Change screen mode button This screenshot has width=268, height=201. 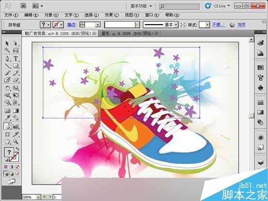[12, 181]
